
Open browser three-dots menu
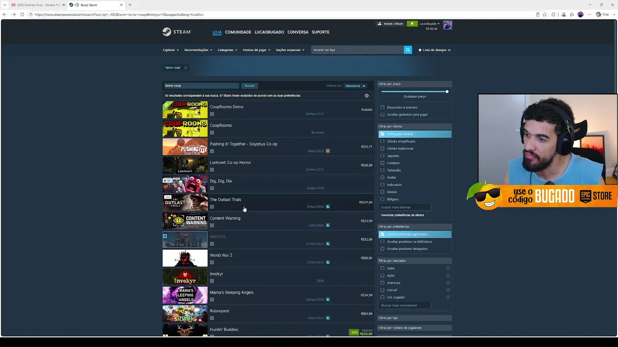coord(589,14)
